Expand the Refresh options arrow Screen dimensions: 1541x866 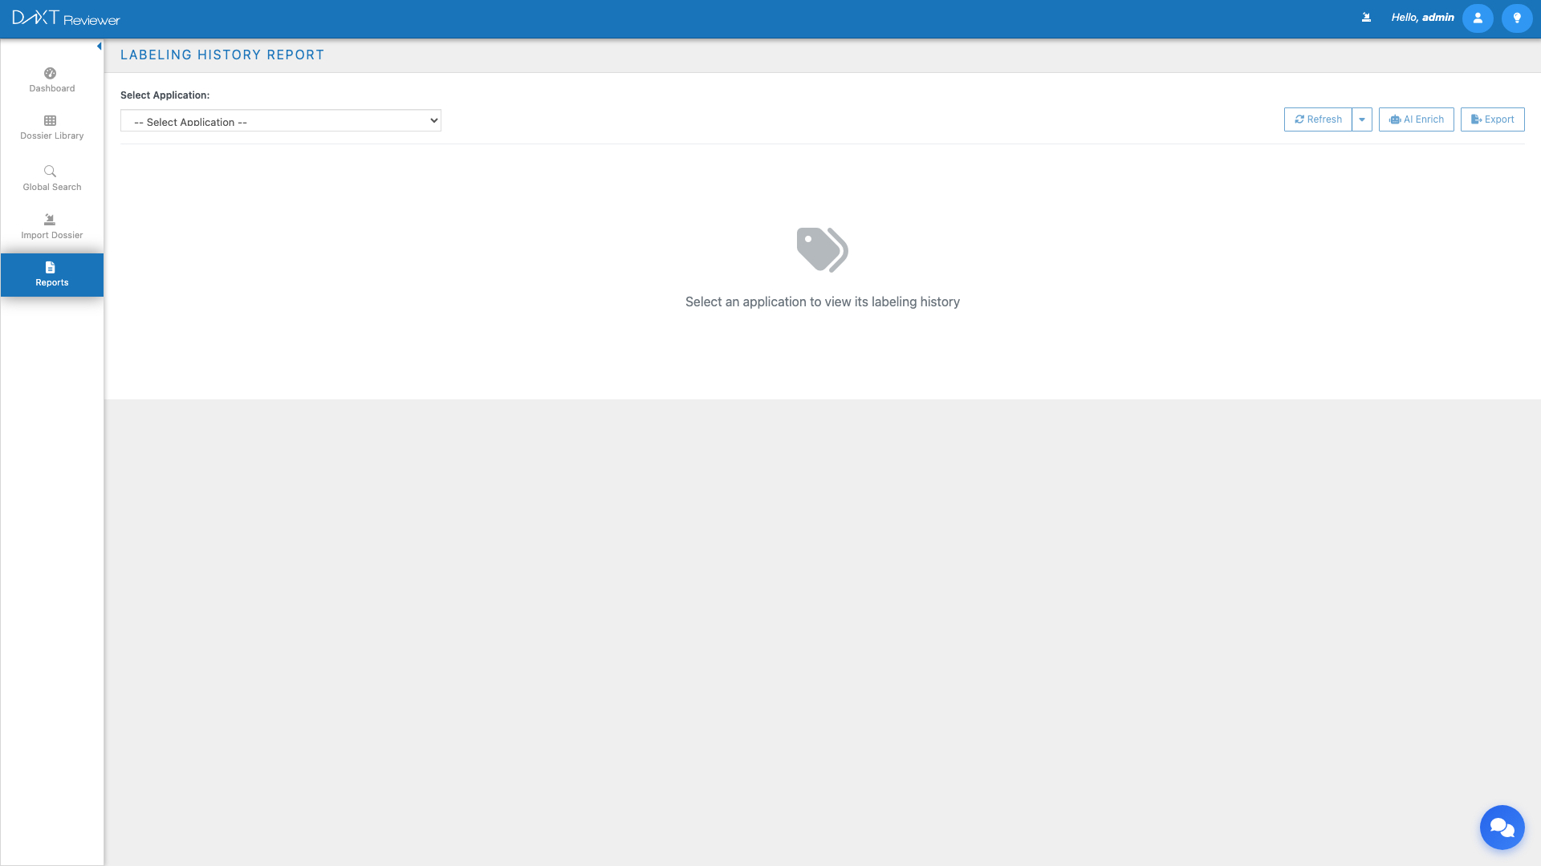[x=1362, y=119]
